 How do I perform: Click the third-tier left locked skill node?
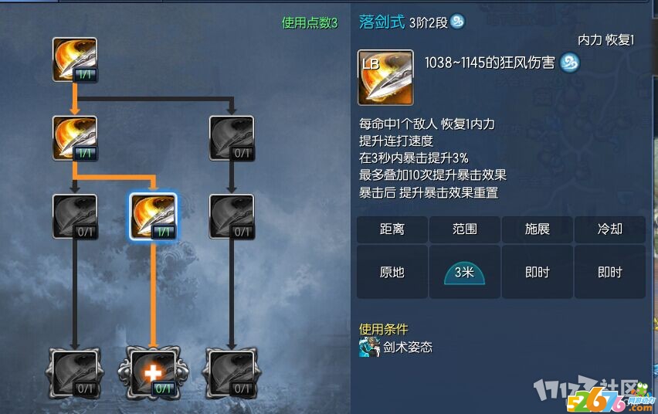pos(75,217)
